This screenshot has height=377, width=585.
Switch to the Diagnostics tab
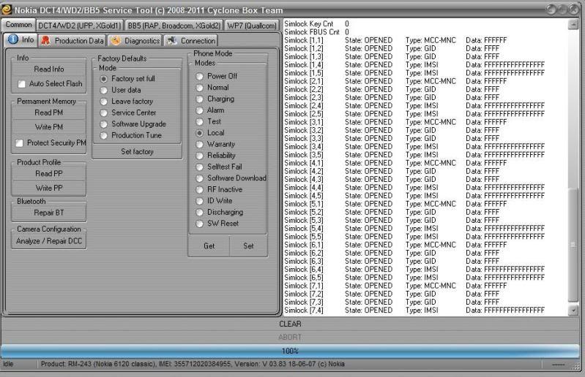point(135,41)
